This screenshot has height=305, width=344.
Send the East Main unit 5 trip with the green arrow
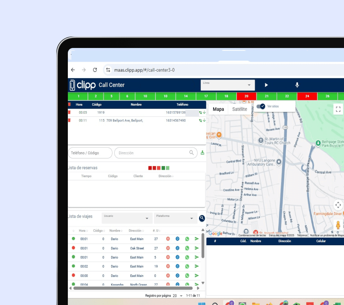click(x=197, y=257)
